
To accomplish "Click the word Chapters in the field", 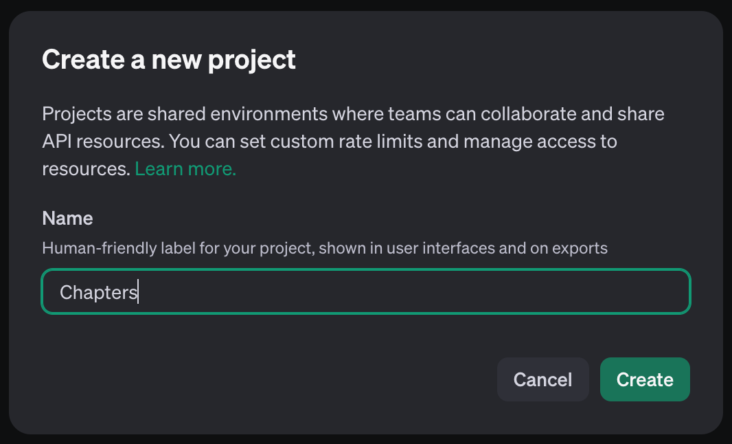I will point(99,292).
